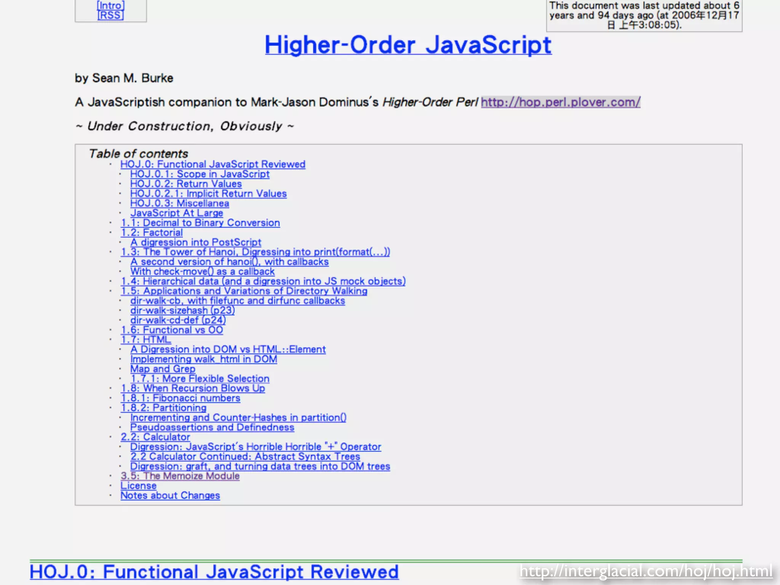Screen dimensions: 780x585
Task: Open 1.1: Decimal to Binary Conversion
Action: coord(200,223)
